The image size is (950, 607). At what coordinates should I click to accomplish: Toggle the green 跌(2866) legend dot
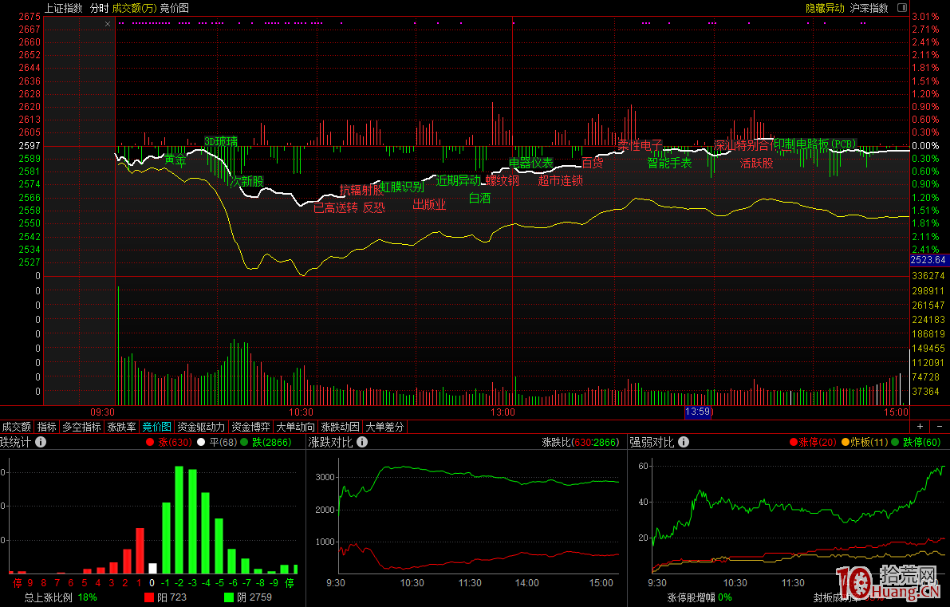(244, 442)
